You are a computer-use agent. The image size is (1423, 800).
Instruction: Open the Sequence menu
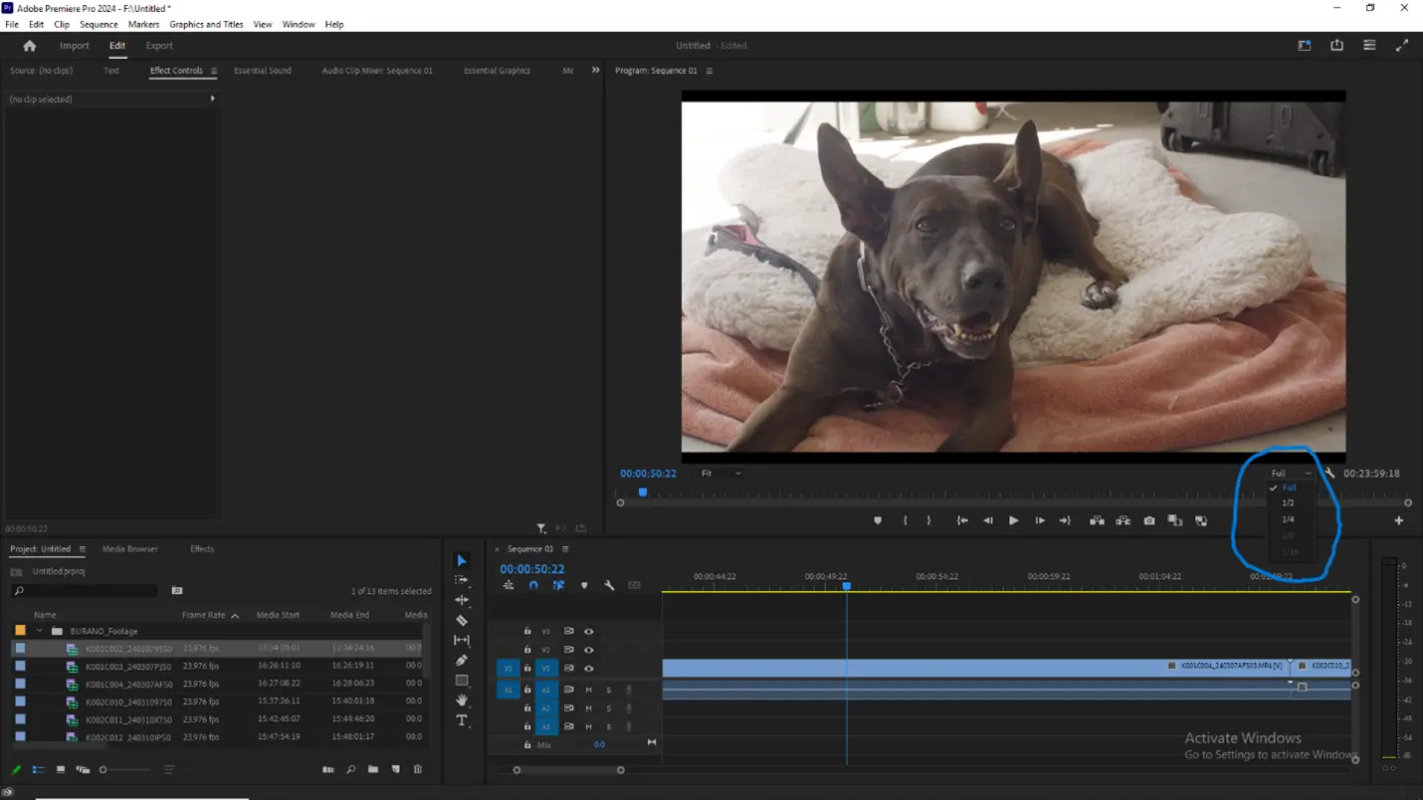[98, 24]
